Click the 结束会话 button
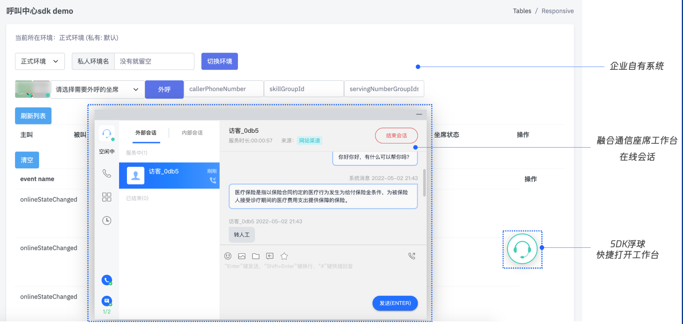Viewport: 683px width, 324px height. point(396,135)
